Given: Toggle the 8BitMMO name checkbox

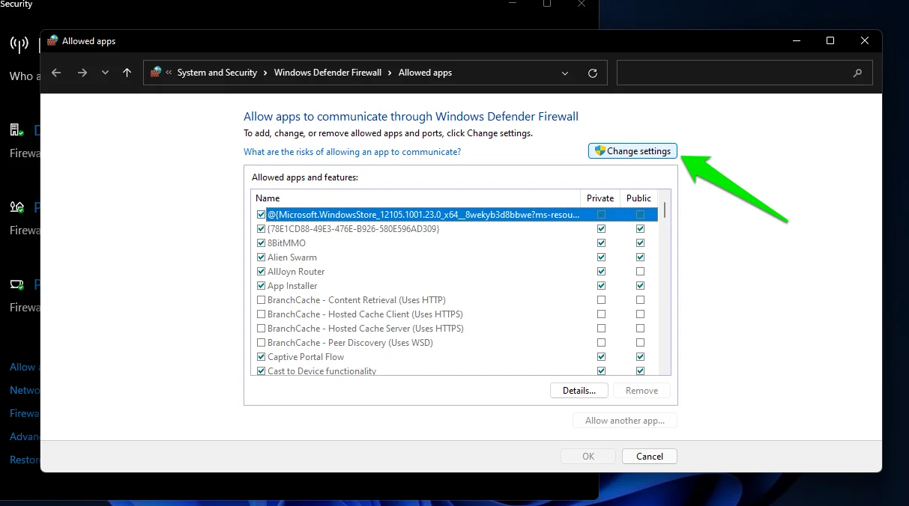Looking at the screenshot, I should pyautogui.click(x=261, y=243).
